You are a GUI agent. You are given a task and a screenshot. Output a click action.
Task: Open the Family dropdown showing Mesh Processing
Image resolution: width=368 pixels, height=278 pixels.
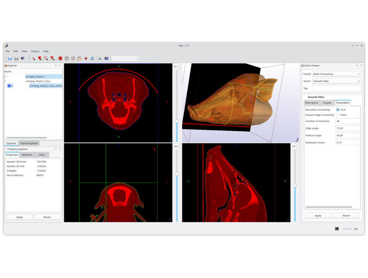pyautogui.click(x=337, y=74)
